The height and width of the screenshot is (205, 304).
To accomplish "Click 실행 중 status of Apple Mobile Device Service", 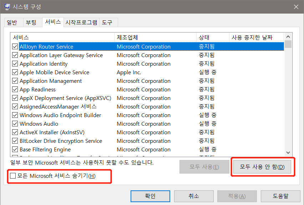I will tap(207, 72).
